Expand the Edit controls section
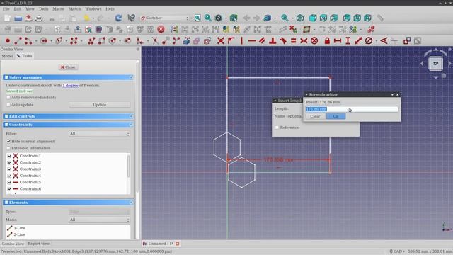Image resolution: width=453 pixels, height=255 pixels. (131, 116)
